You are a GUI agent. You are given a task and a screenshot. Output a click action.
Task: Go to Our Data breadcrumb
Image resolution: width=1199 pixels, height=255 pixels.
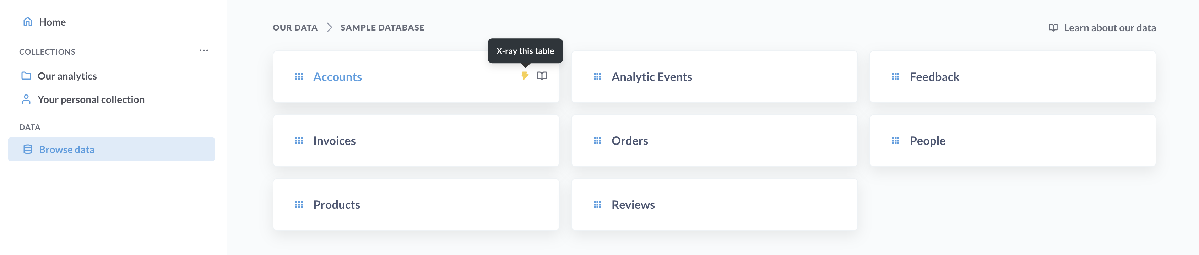tap(295, 28)
